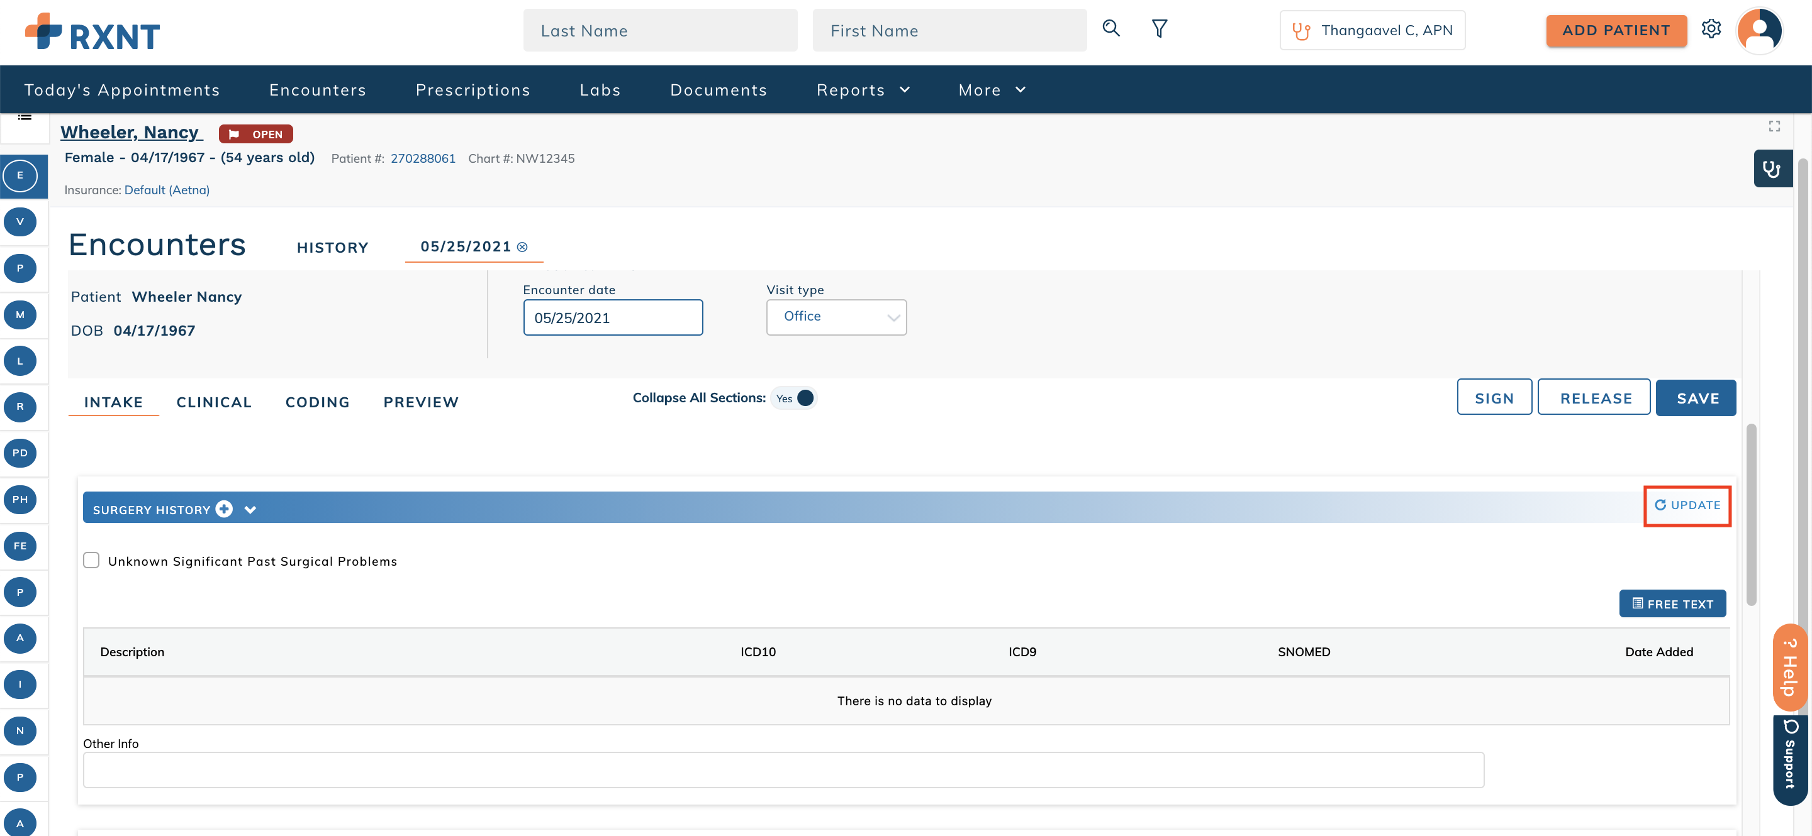Select the L sidebar circle icon
The image size is (1812, 836).
[20, 360]
